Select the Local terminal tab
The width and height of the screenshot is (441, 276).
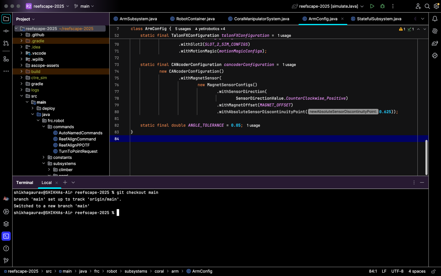click(46, 183)
